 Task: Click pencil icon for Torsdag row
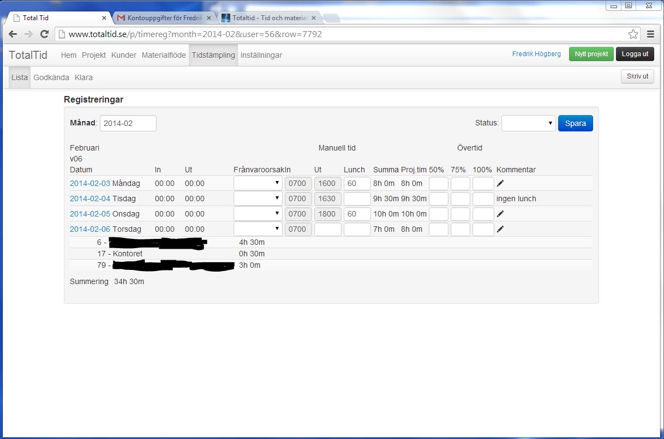pyautogui.click(x=500, y=229)
